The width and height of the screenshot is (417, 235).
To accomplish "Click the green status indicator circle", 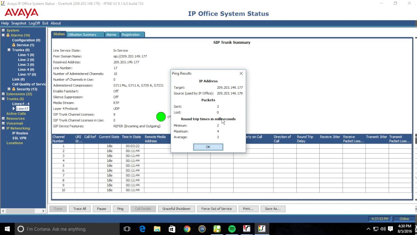I will [161, 117].
